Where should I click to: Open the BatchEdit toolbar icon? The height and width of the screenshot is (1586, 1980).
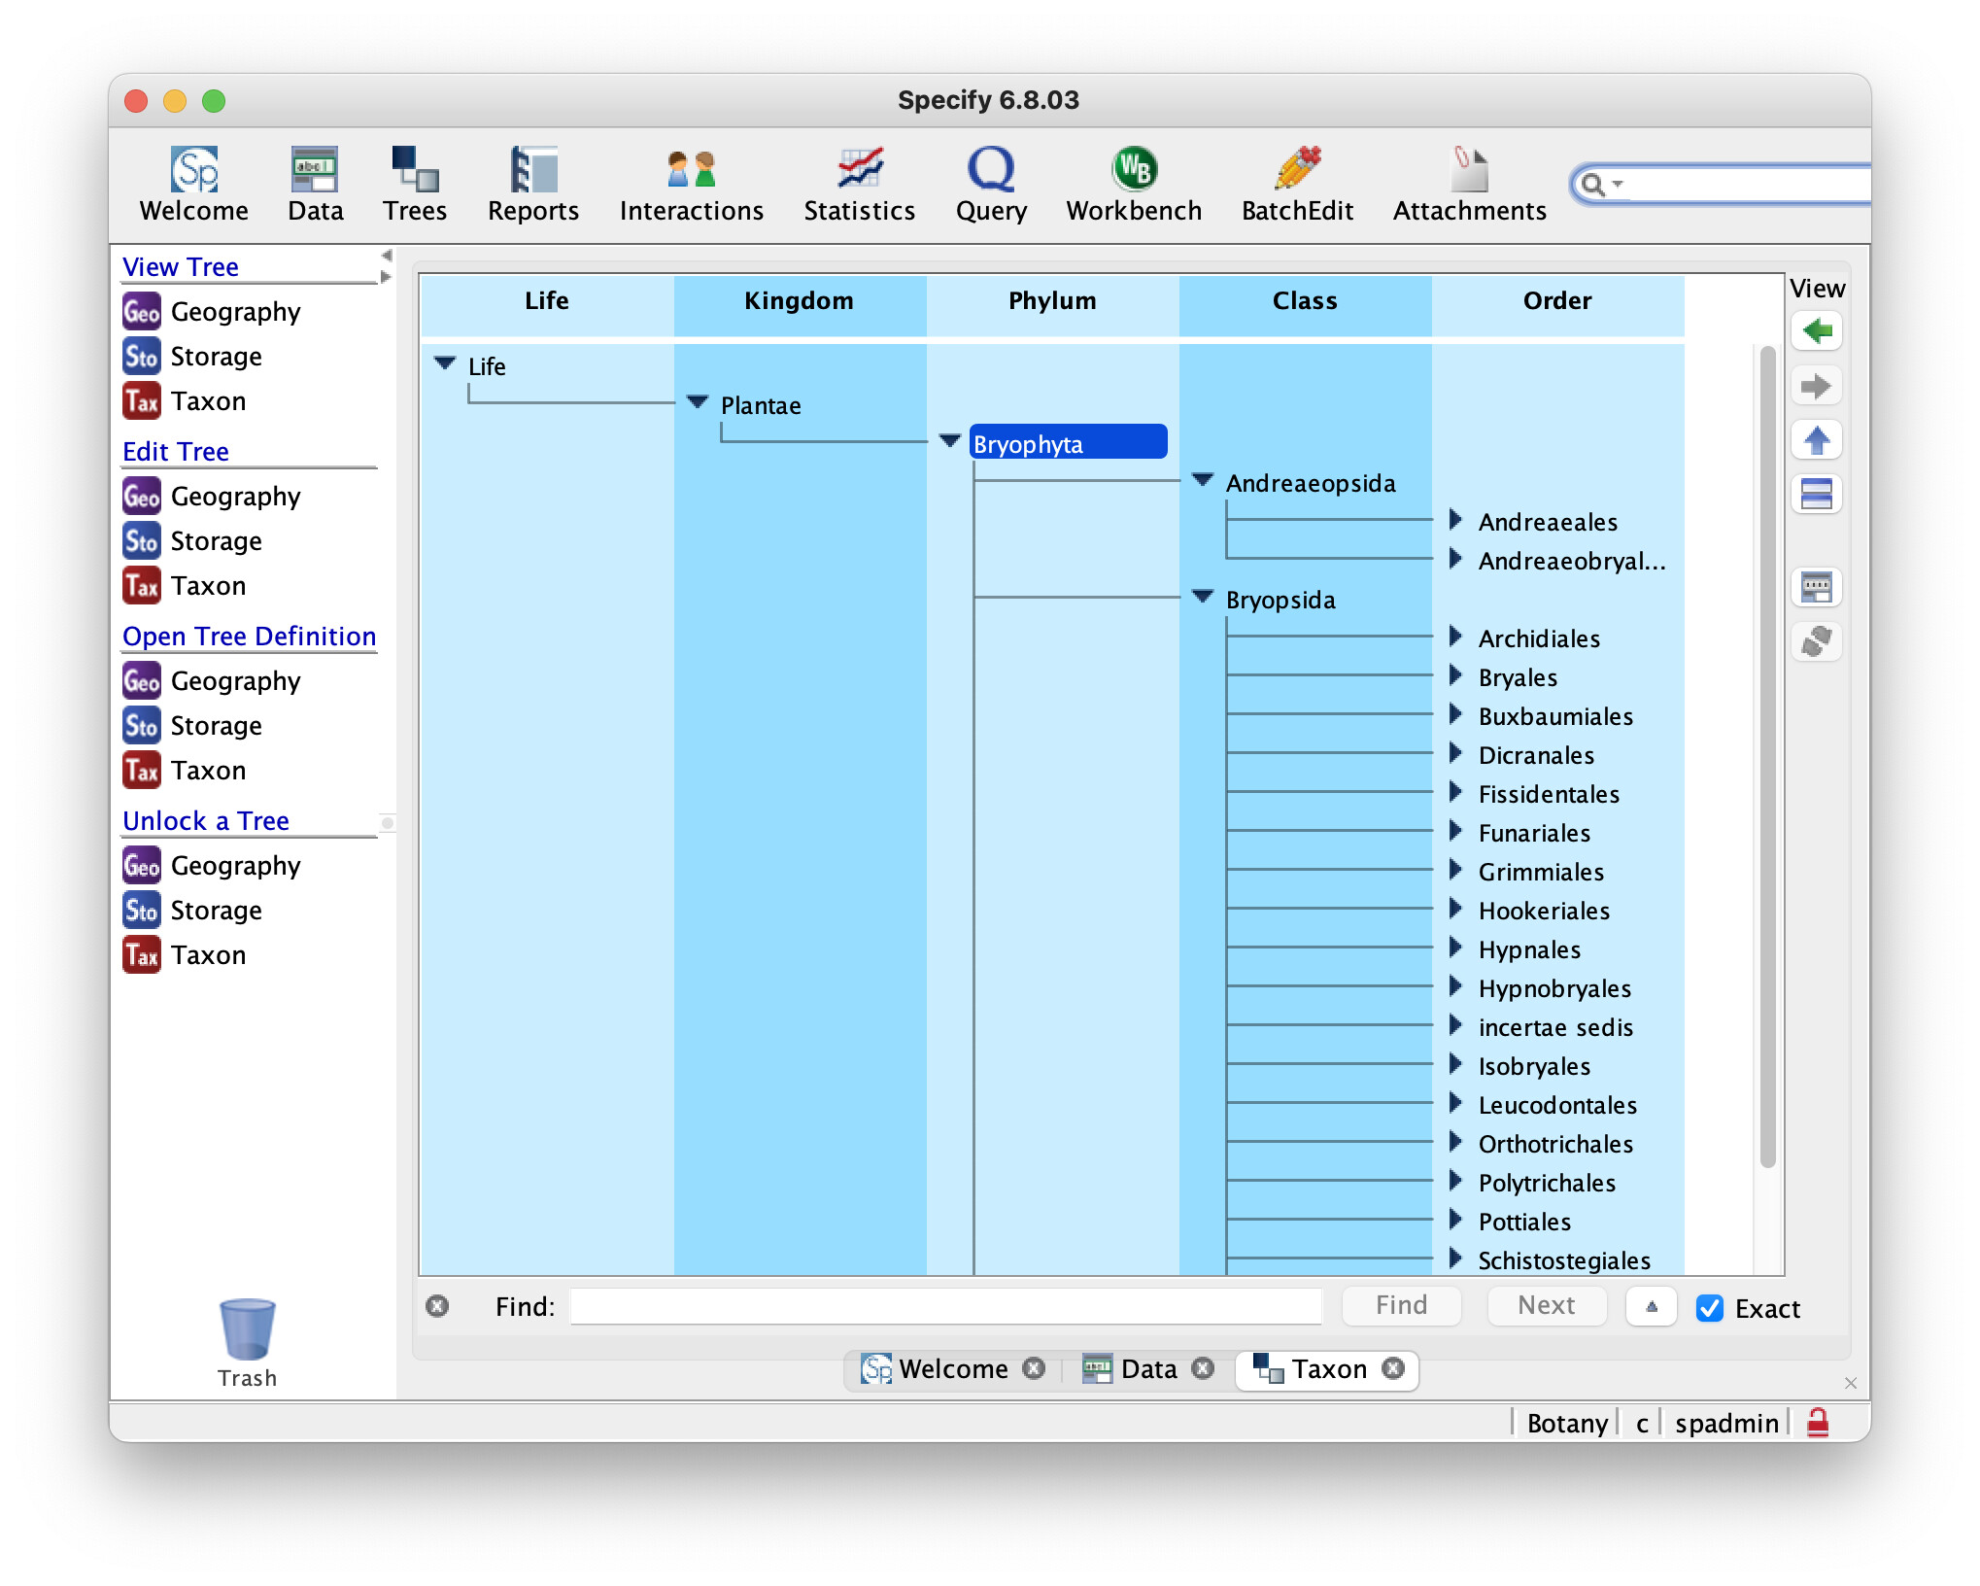1297,185
